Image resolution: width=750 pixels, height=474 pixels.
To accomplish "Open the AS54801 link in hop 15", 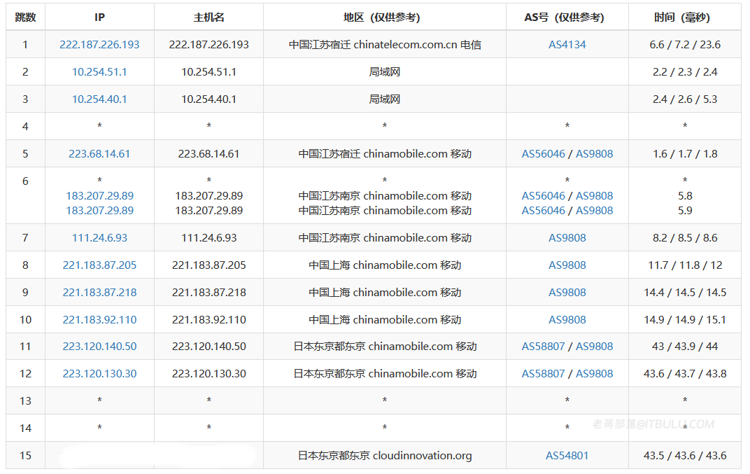I will (x=567, y=455).
